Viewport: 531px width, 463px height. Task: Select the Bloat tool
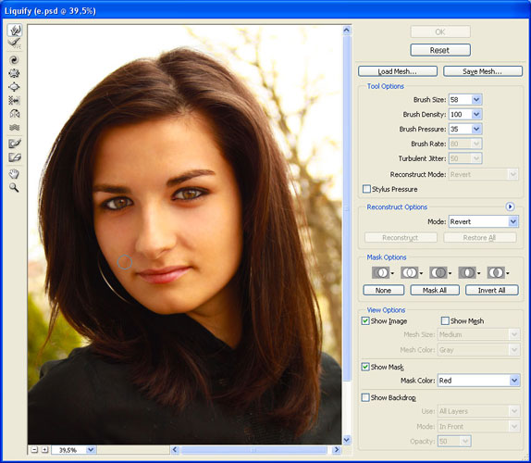[14, 87]
